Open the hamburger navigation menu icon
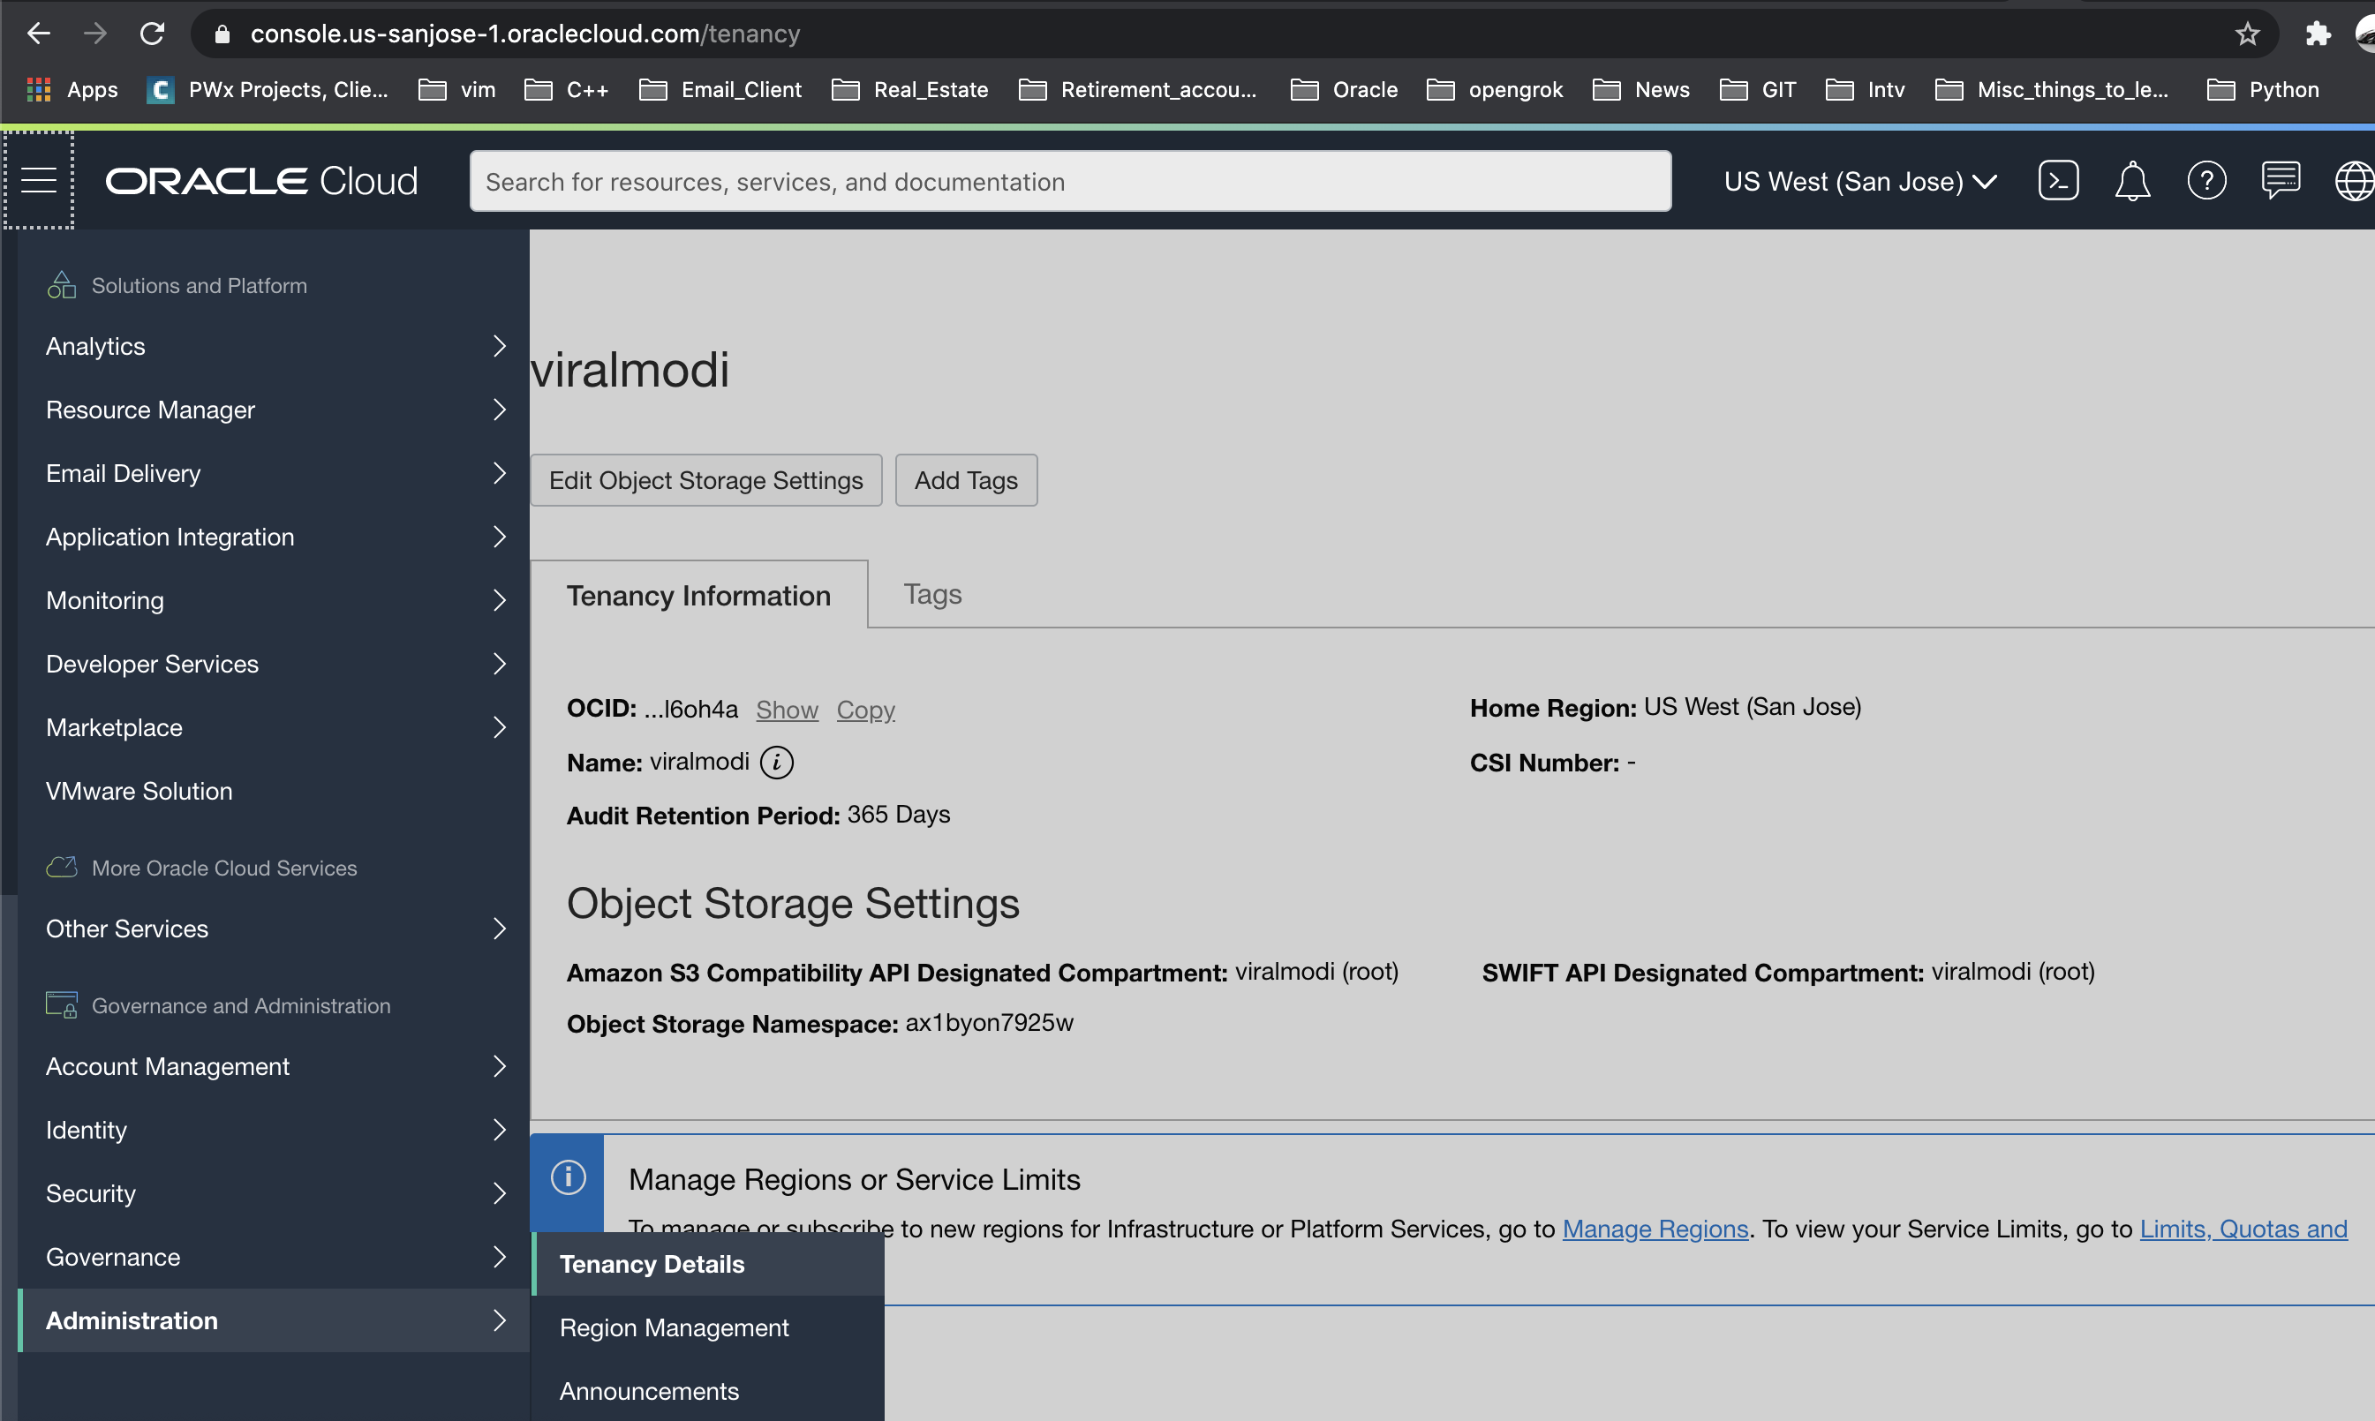Screen dimensions: 2375x1421 tap(38, 180)
